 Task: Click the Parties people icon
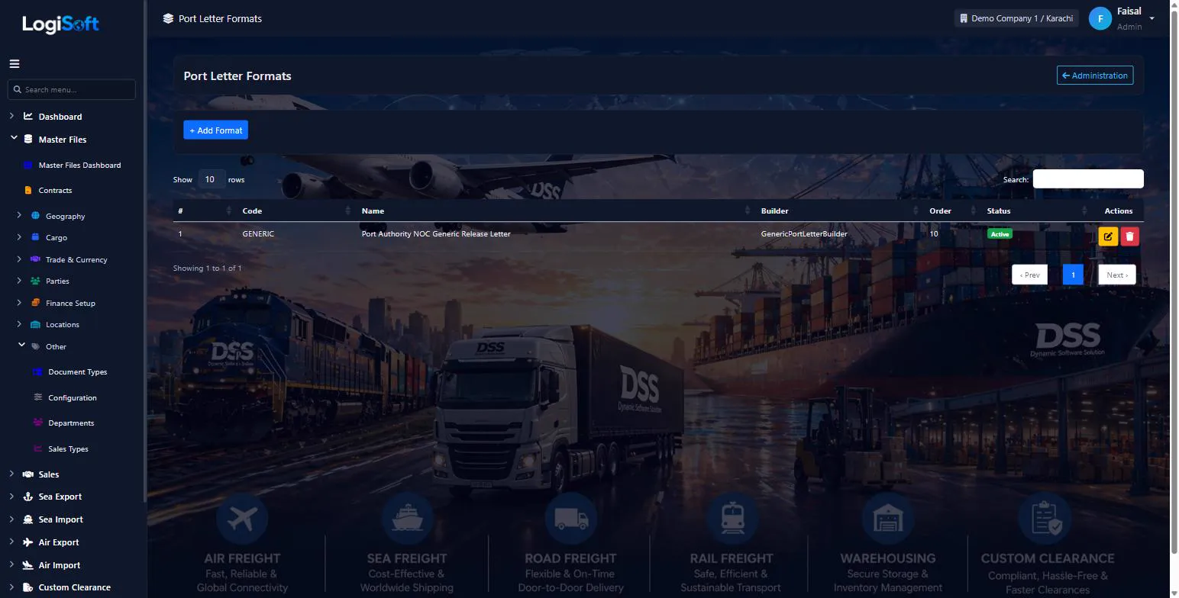35,281
